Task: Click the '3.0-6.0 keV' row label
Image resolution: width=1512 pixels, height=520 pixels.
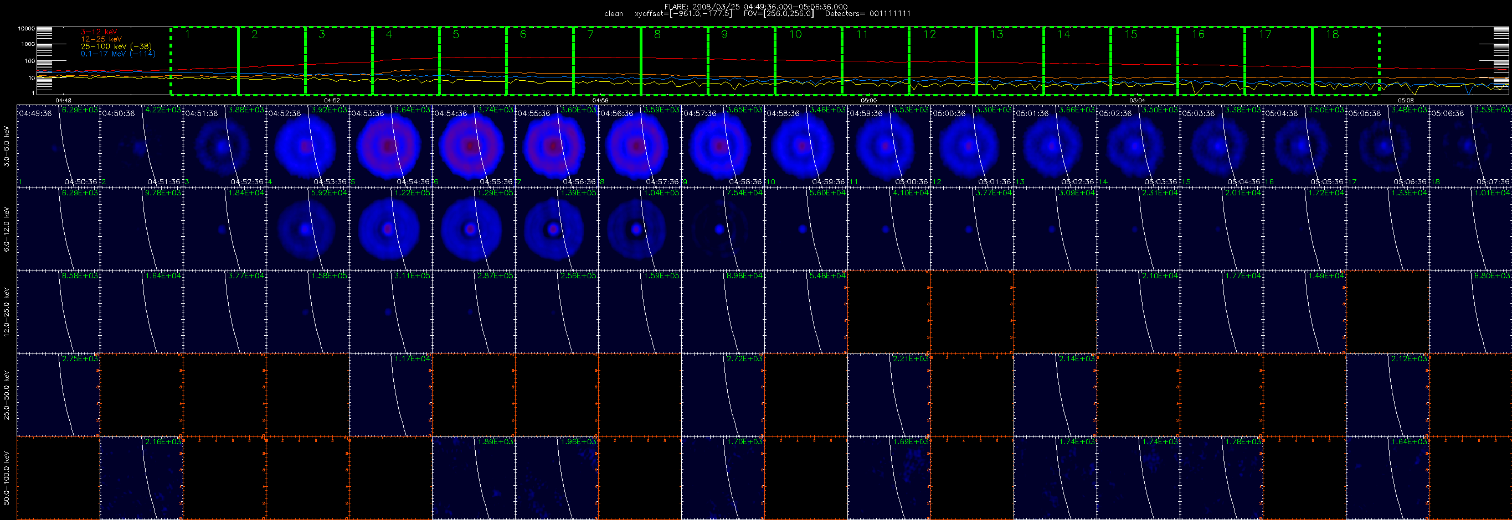Action: point(7,146)
